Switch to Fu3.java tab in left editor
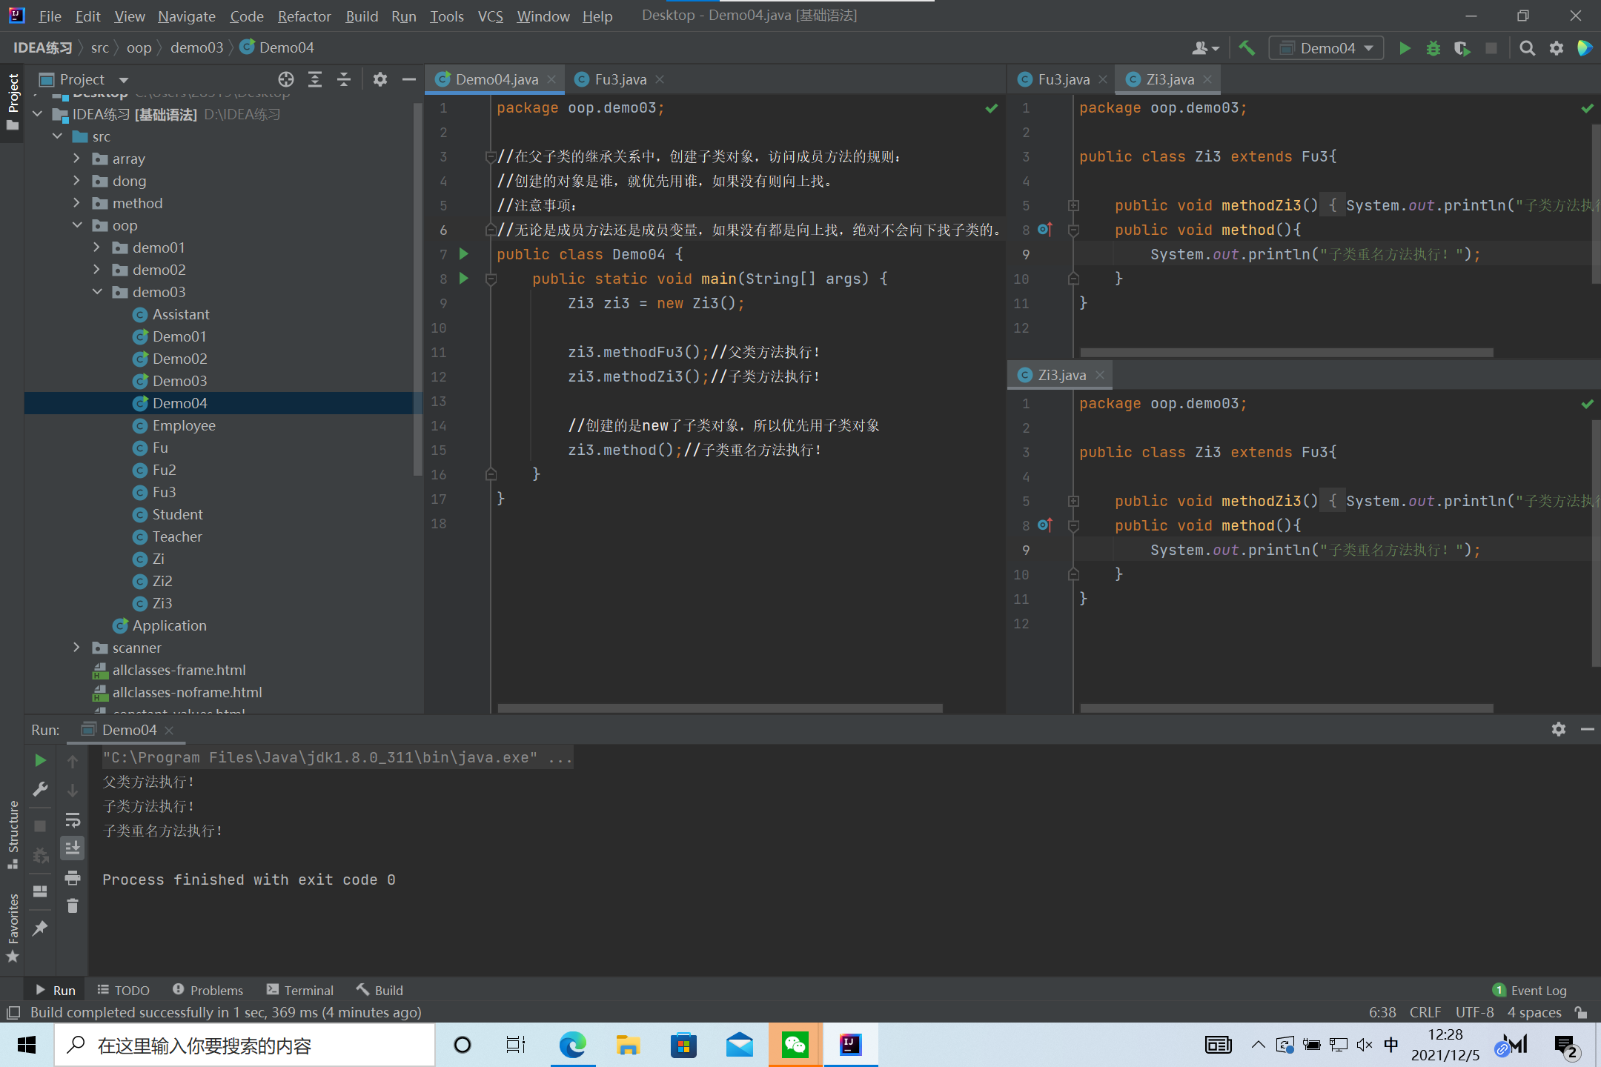The width and height of the screenshot is (1601, 1067). (620, 79)
